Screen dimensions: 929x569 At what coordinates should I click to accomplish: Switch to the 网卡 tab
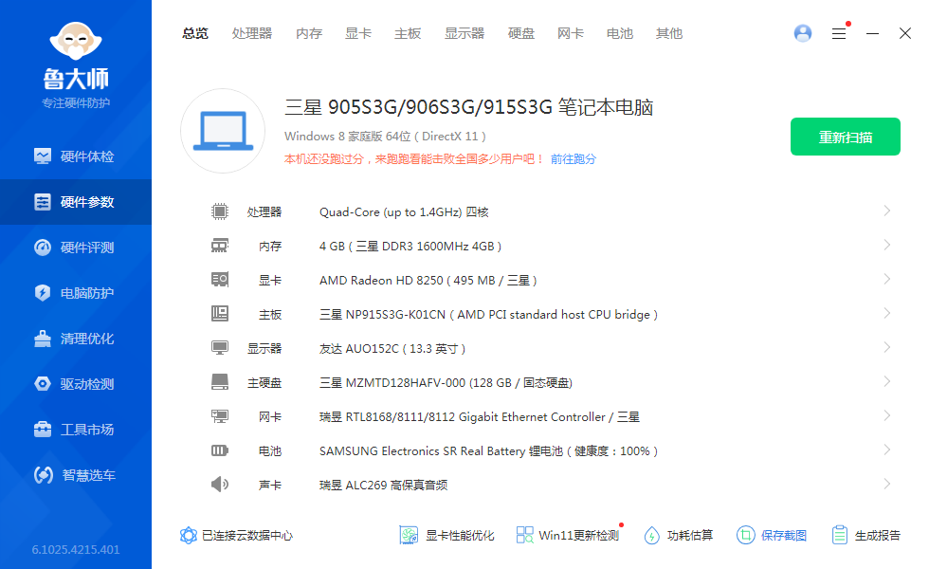[x=571, y=34]
